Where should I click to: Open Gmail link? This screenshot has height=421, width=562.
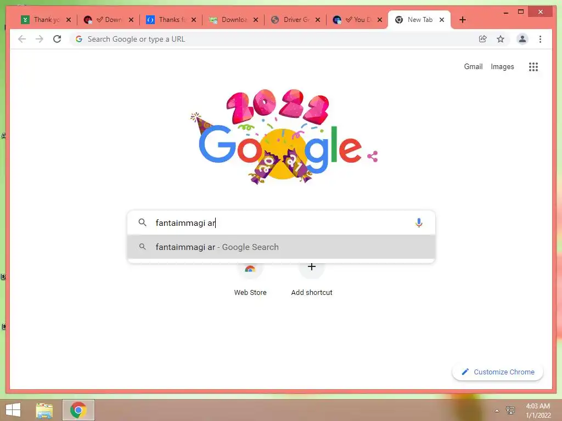[473, 66]
